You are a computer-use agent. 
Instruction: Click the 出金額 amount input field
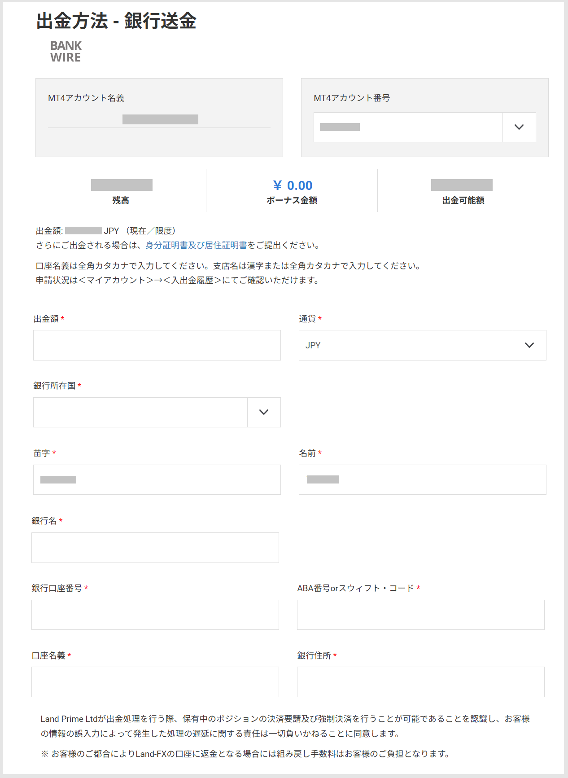point(157,345)
